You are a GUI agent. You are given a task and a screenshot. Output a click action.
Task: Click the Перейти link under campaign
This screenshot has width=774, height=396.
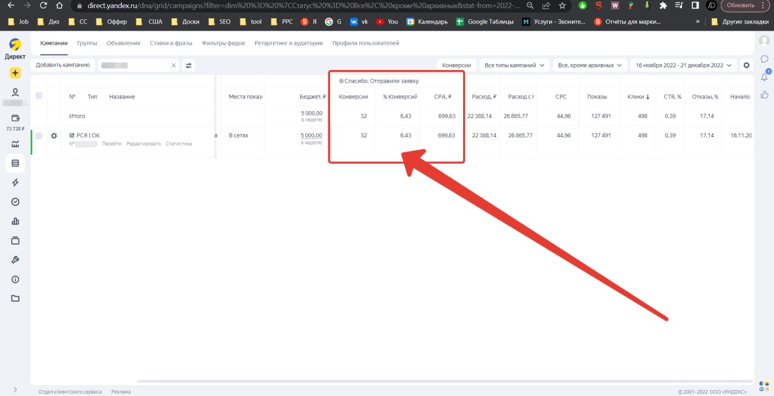click(x=112, y=144)
